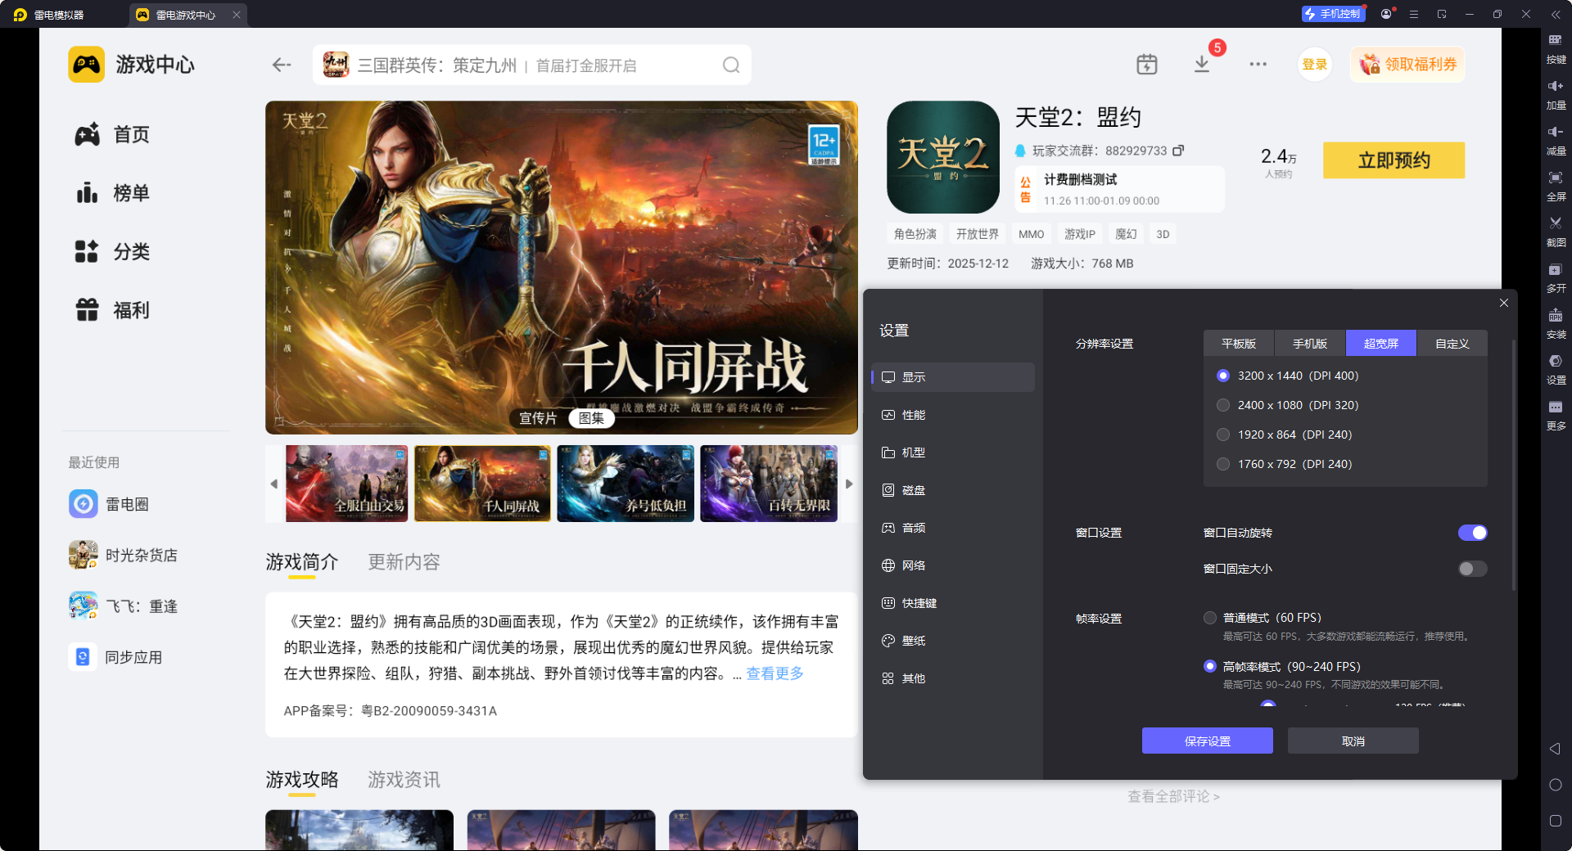The image size is (1572, 851).
Task: Toggle 窗口固定大小 switch
Action: 1472,569
